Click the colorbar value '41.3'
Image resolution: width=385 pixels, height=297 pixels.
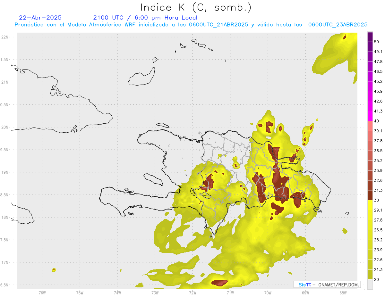[x=378, y=111]
